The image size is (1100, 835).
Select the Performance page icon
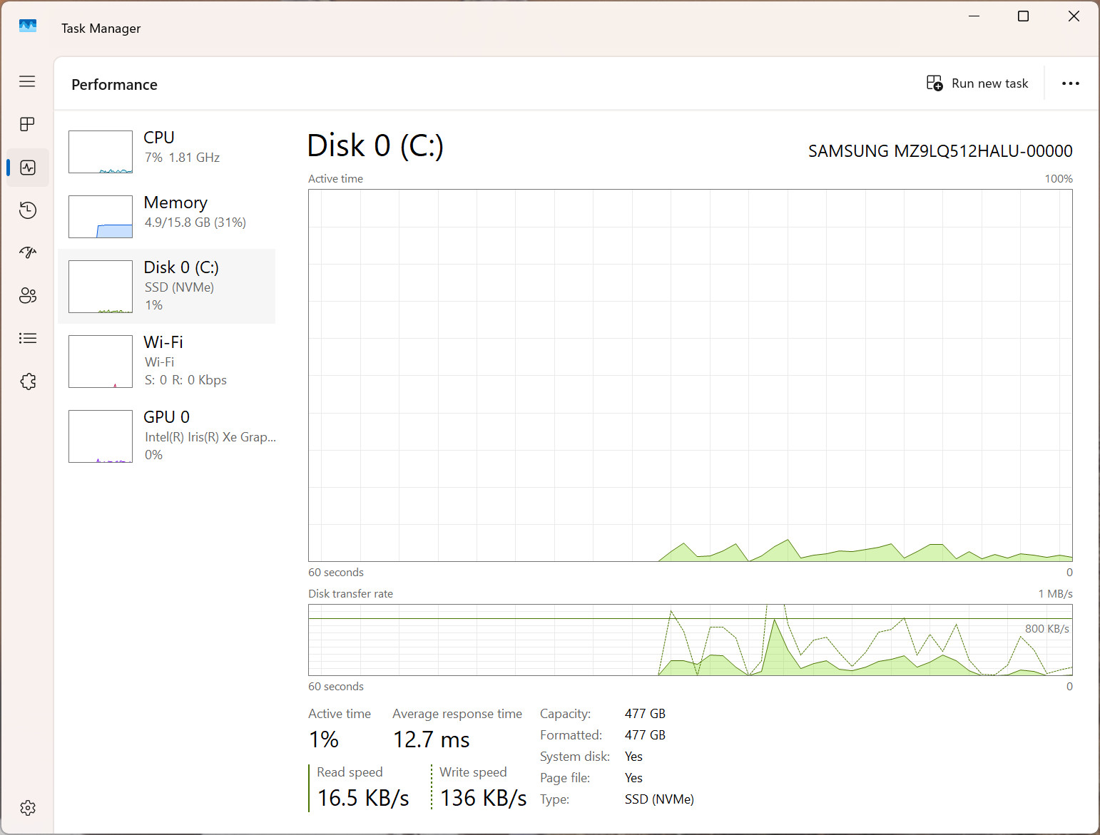(28, 168)
